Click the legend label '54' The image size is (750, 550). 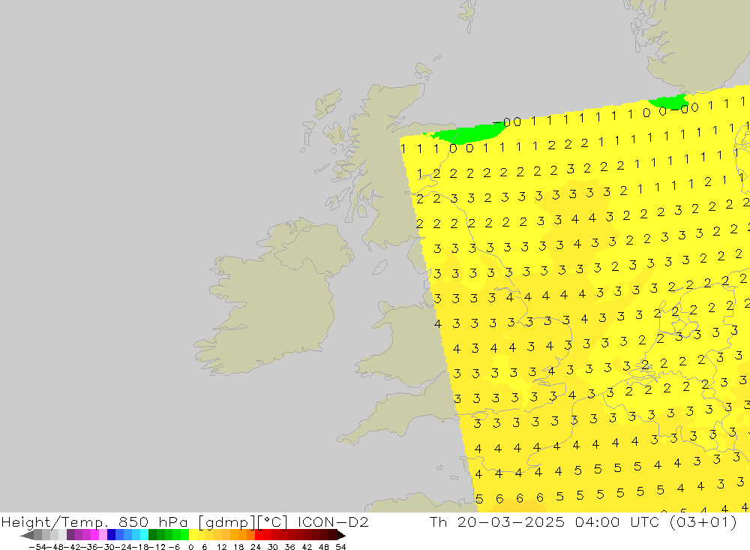(340, 547)
